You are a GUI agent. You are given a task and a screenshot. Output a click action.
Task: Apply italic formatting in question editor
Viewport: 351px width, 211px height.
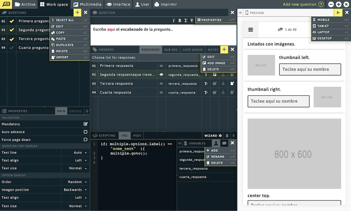[173, 20]
